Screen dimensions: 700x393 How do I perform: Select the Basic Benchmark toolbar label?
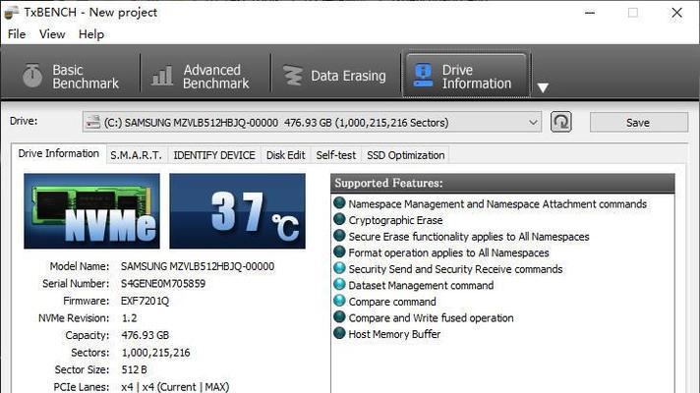coord(86,77)
